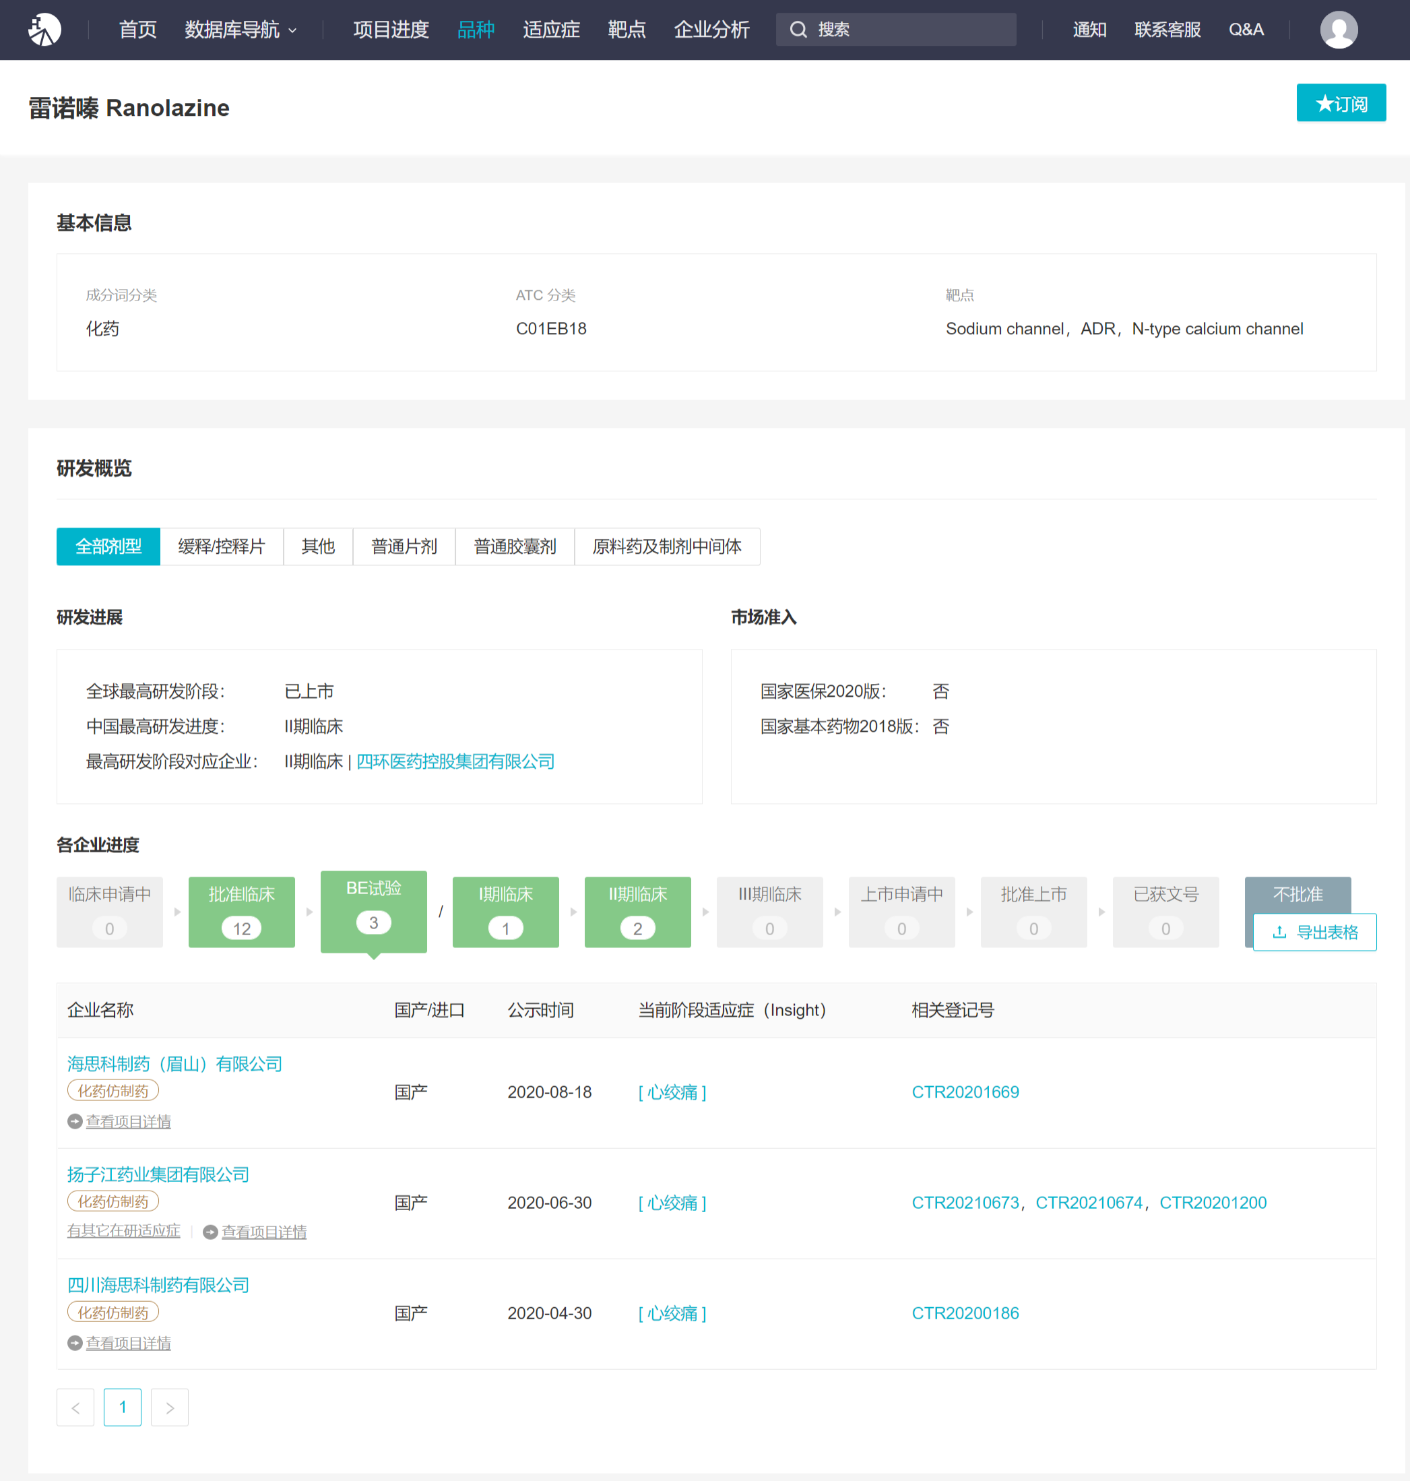Open registration CTR20201669

[x=965, y=1092]
